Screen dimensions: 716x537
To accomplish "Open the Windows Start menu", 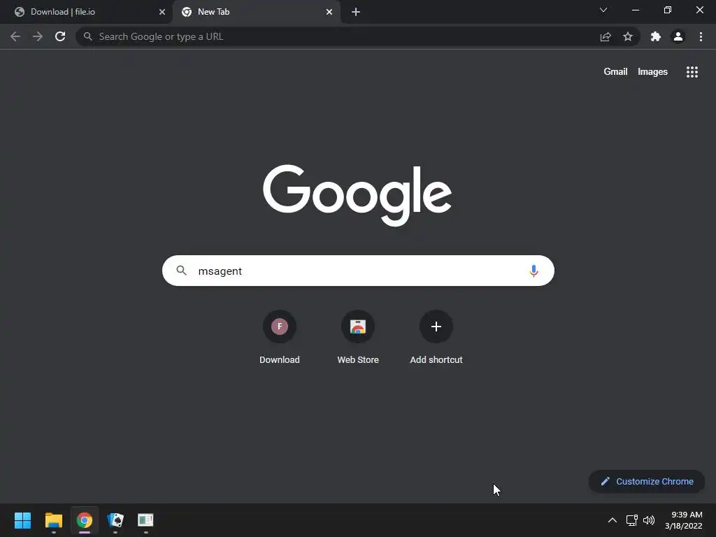I will pyautogui.click(x=22, y=520).
